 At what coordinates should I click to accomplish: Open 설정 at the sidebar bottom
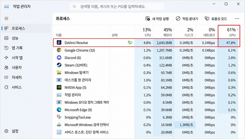pos(26,131)
